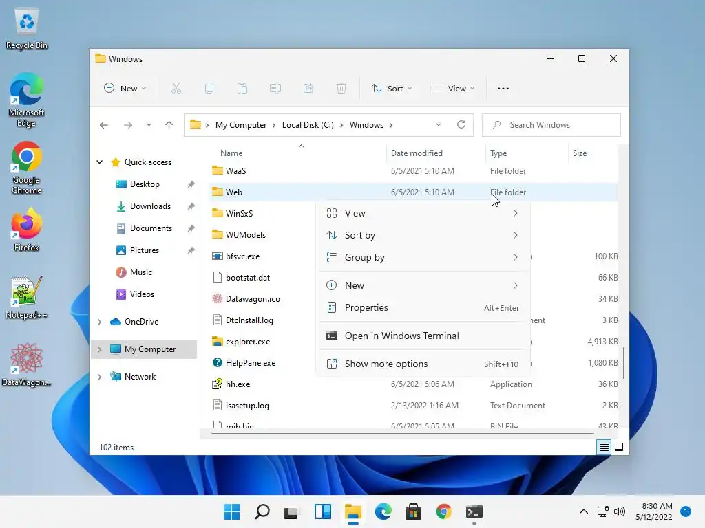
Task: Click the Cut scissors icon in toolbar
Action: click(x=176, y=89)
